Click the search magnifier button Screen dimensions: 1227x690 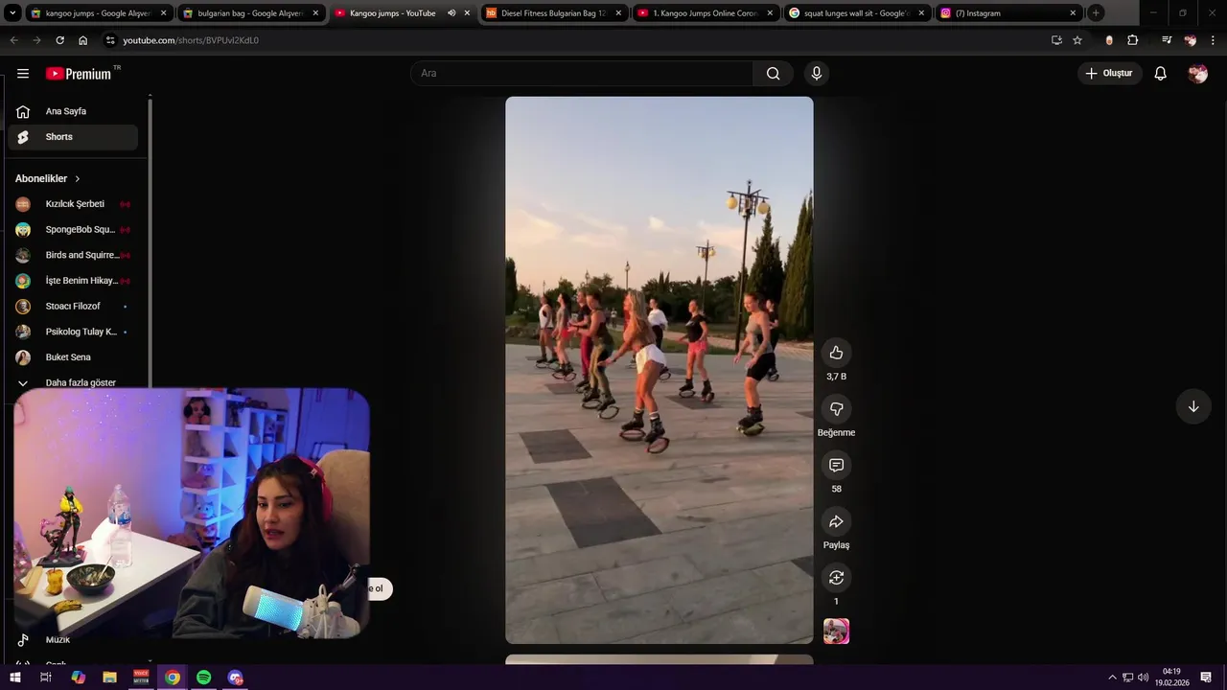coord(774,74)
